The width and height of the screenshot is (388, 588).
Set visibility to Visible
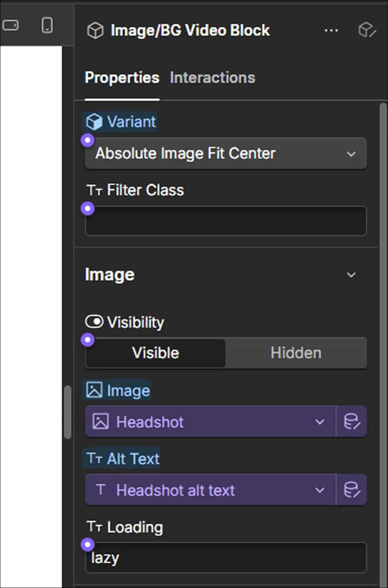pyautogui.click(x=155, y=353)
